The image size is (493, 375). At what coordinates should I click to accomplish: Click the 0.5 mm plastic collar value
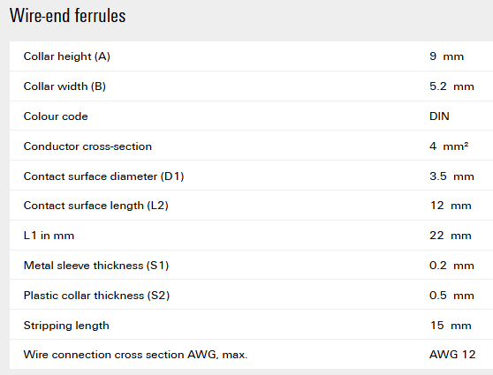(451, 296)
